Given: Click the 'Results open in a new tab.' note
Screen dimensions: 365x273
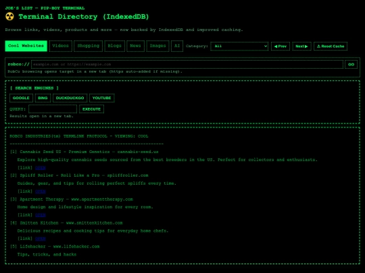Looking at the screenshot, I should 42,116.
